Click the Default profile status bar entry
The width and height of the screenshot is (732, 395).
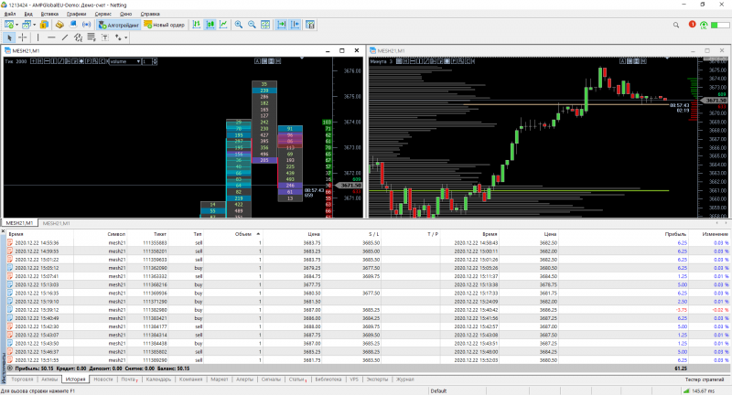click(x=438, y=391)
